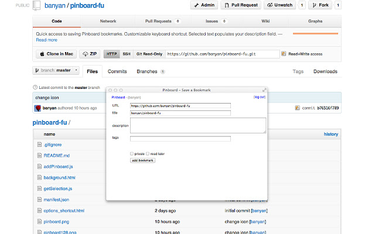Click the clock icon beside Latest commit
The height and width of the screenshot is (234, 375).
tap(35, 87)
